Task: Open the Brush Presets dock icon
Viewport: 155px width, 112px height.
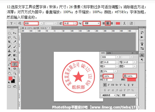Action: pos(142,44)
